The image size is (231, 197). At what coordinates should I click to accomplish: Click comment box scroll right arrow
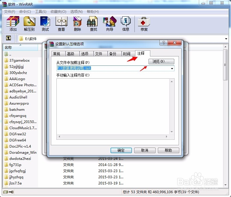coord(167,136)
